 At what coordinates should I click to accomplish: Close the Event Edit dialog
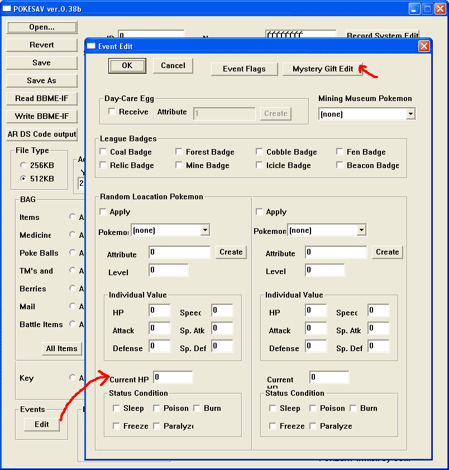pos(424,46)
